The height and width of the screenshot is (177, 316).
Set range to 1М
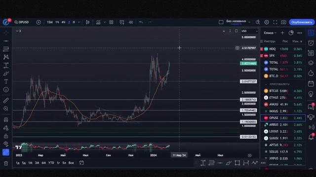click(x=30, y=163)
